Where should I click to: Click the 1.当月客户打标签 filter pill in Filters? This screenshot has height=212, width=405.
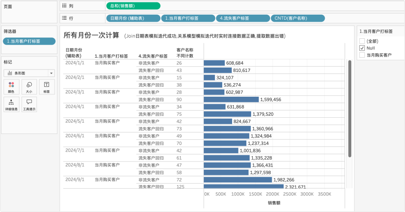[x=29, y=41]
